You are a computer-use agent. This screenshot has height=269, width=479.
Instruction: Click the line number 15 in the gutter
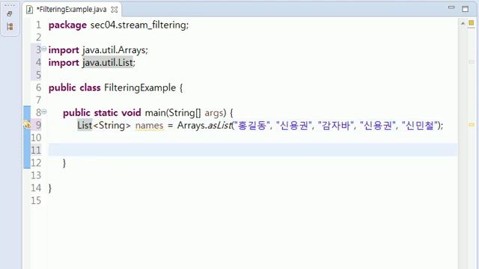click(36, 200)
